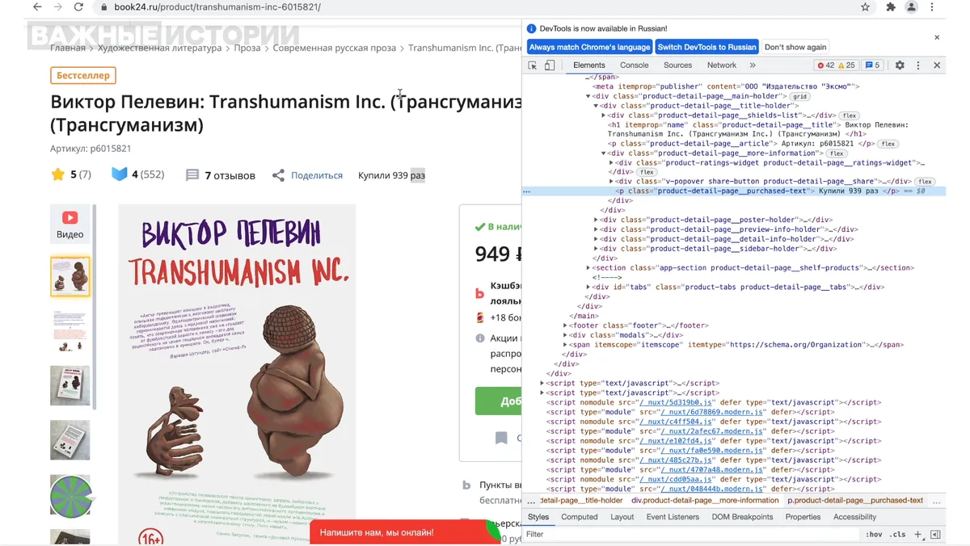The height and width of the screenshot is (546, 970).
Task: Click Switch DevTools to Russian button
Action: [706, 47]
